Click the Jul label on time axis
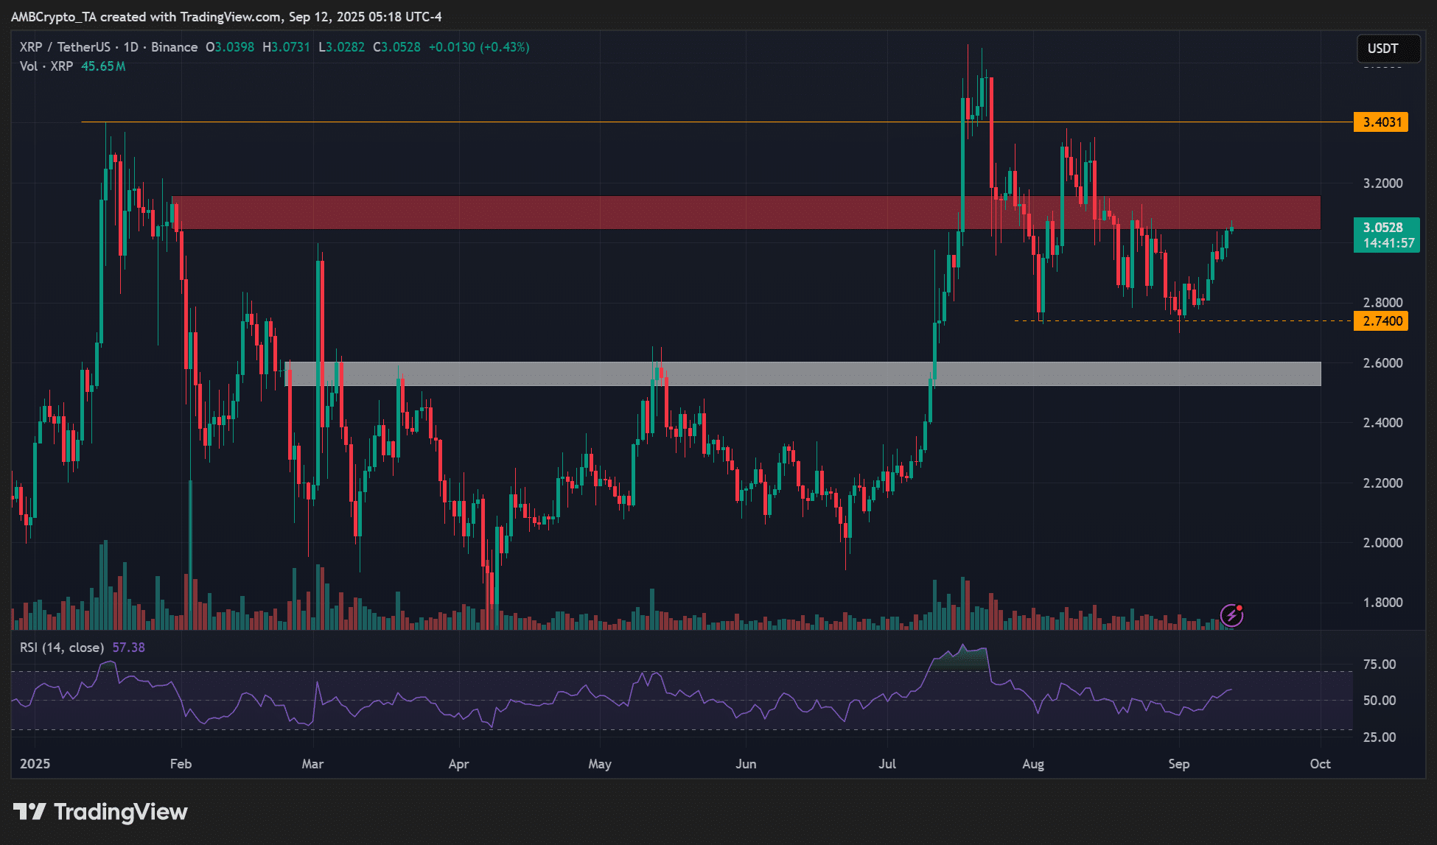 (887, 764)
